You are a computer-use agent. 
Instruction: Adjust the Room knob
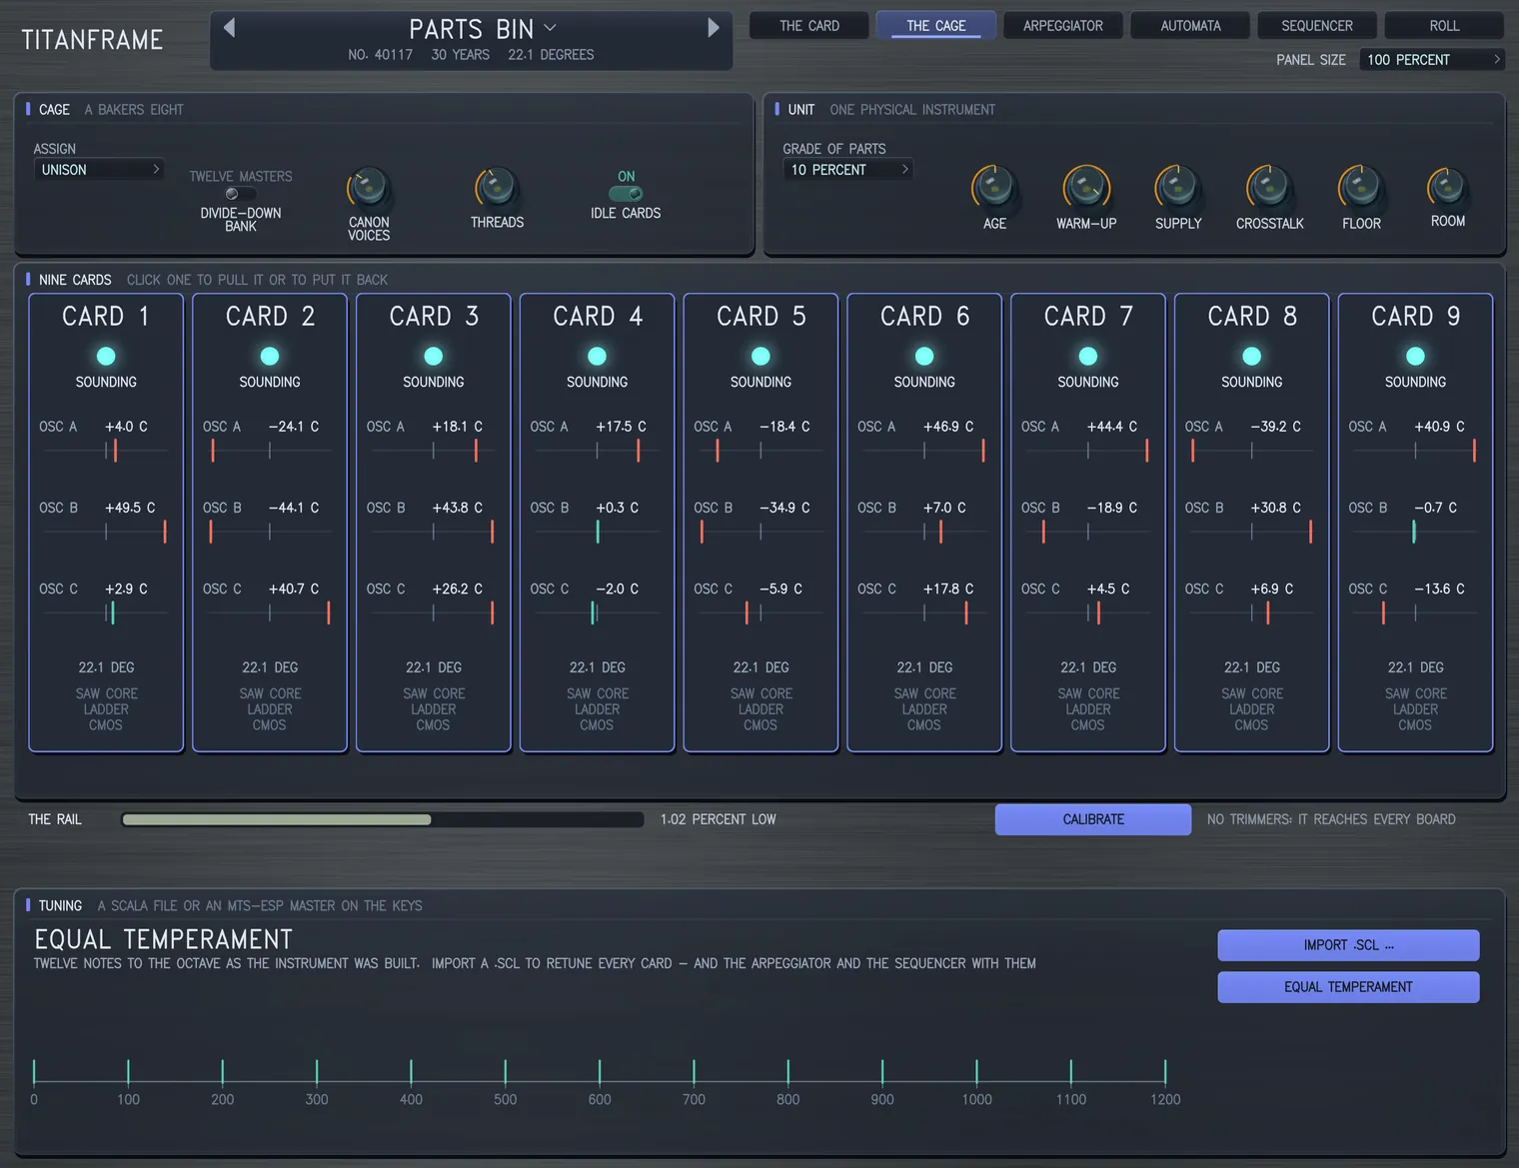pos(1447,187)
